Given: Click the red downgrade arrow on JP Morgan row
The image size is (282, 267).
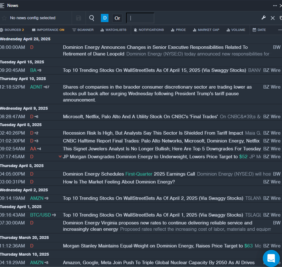Looking at the screenshot, I should tap(60, 156).
